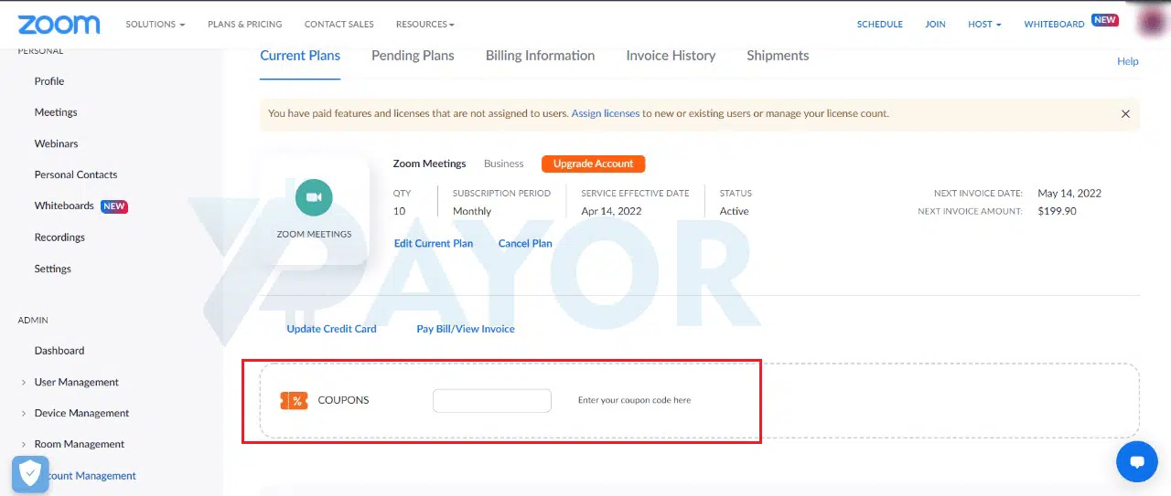
Task: Open Settings in sidebar
Action: pos(52,269)
